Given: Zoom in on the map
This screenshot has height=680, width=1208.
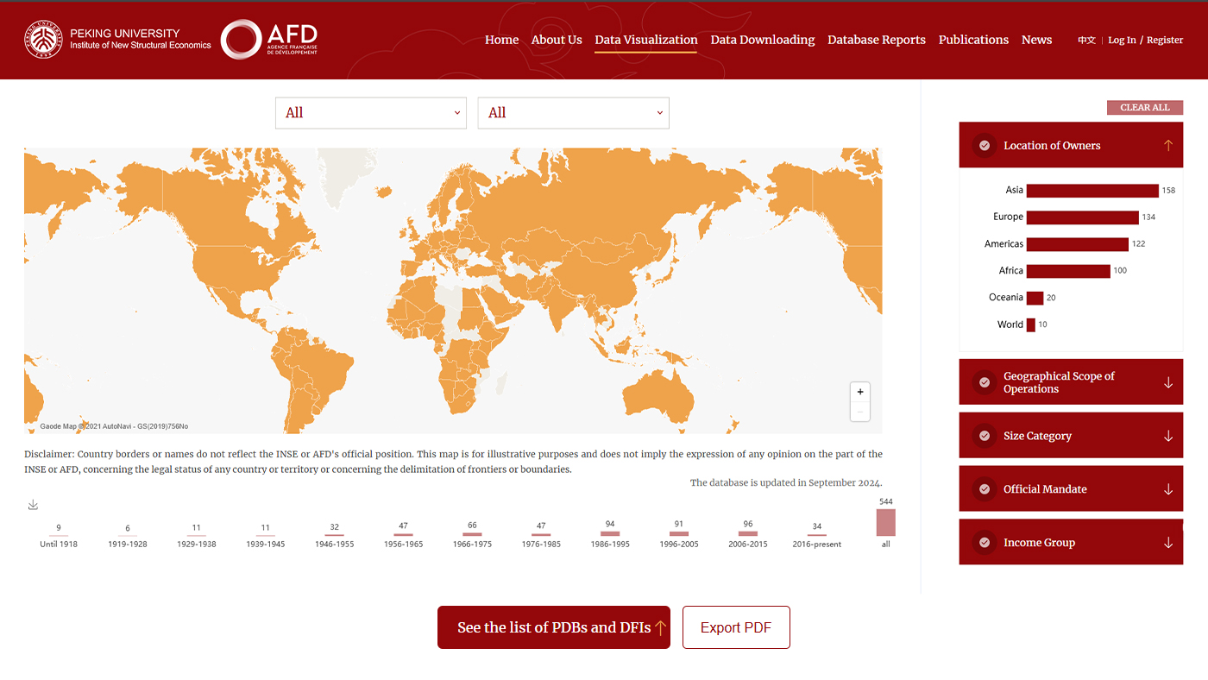Looking at the screenshot, I should coord(859,392).
